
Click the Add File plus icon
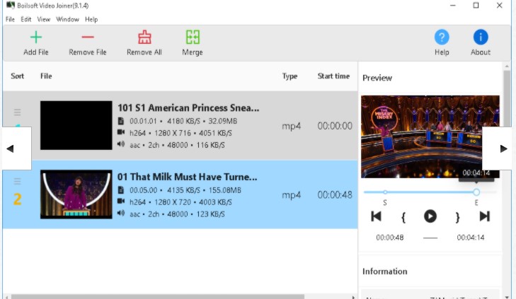(x=35, y=37)
